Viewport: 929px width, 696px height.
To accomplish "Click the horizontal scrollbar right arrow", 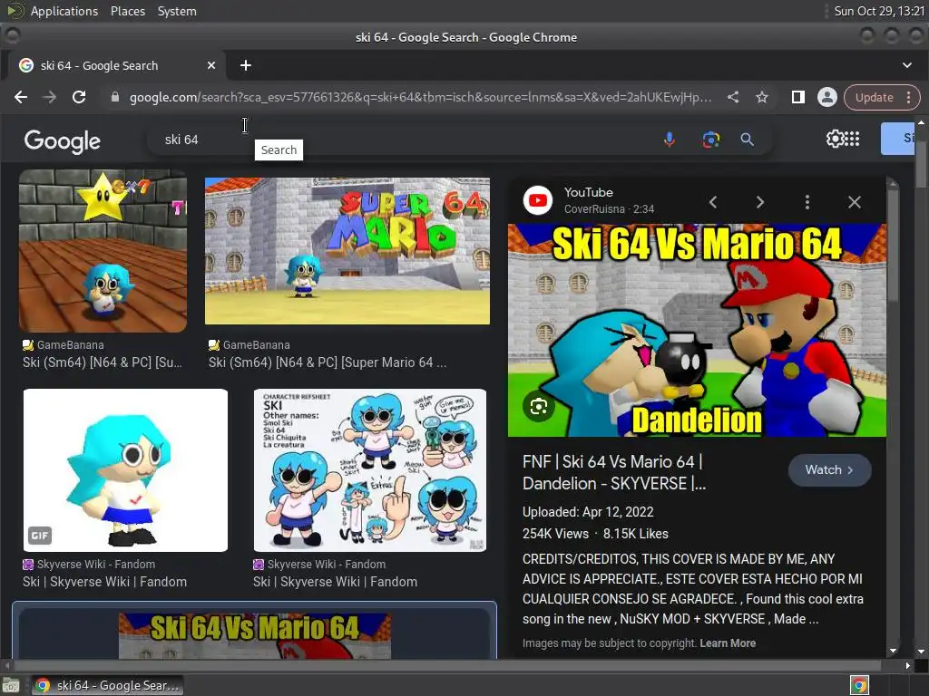I will coord(907,666).
